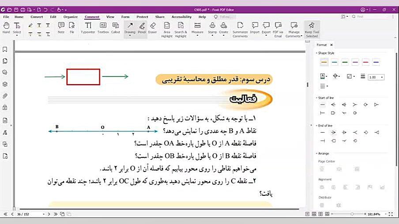This screenshot has width=399, height=224.
Task: Toggle Keep Tool Selected
Action: click(x=312, y=30)
